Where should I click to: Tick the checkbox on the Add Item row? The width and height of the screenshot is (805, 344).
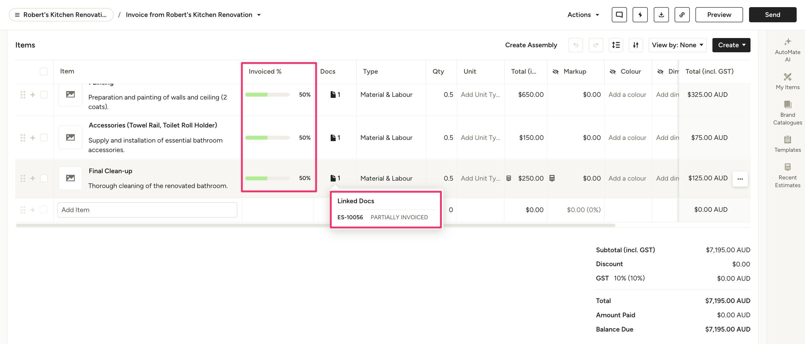[x=44, y=210]
